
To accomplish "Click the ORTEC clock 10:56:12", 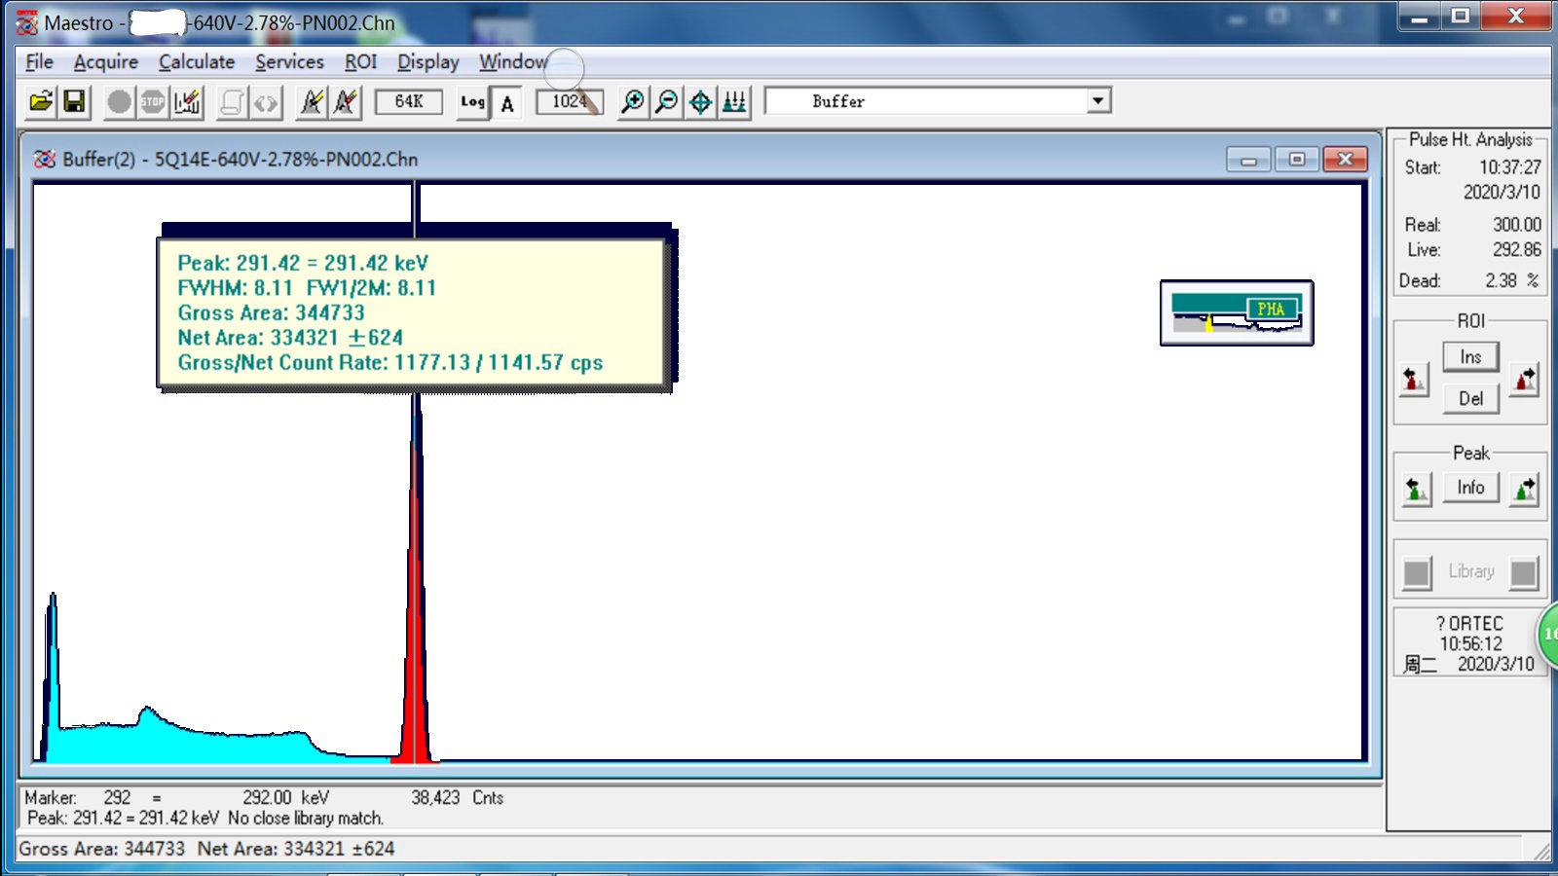I will pyautogui.click(x=1470, y=644).
